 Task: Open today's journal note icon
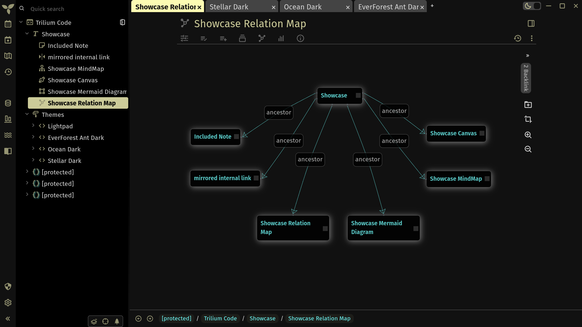(8, 40)
